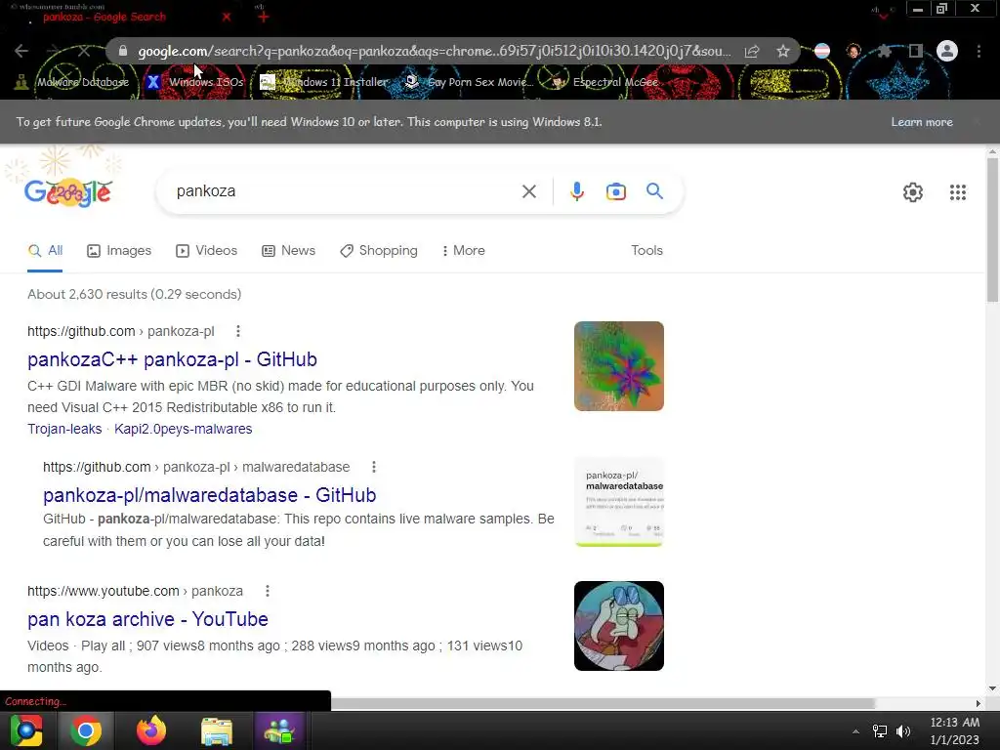Toggle the browser side panel icon
The width and height of the screenshot is (1000, 750).
click(916, 51)
